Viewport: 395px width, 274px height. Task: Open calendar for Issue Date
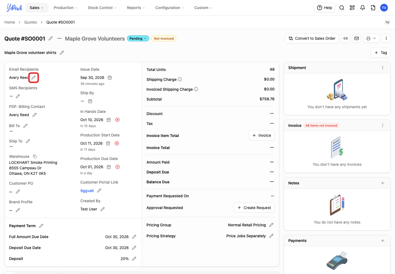(x=110, y=78)
